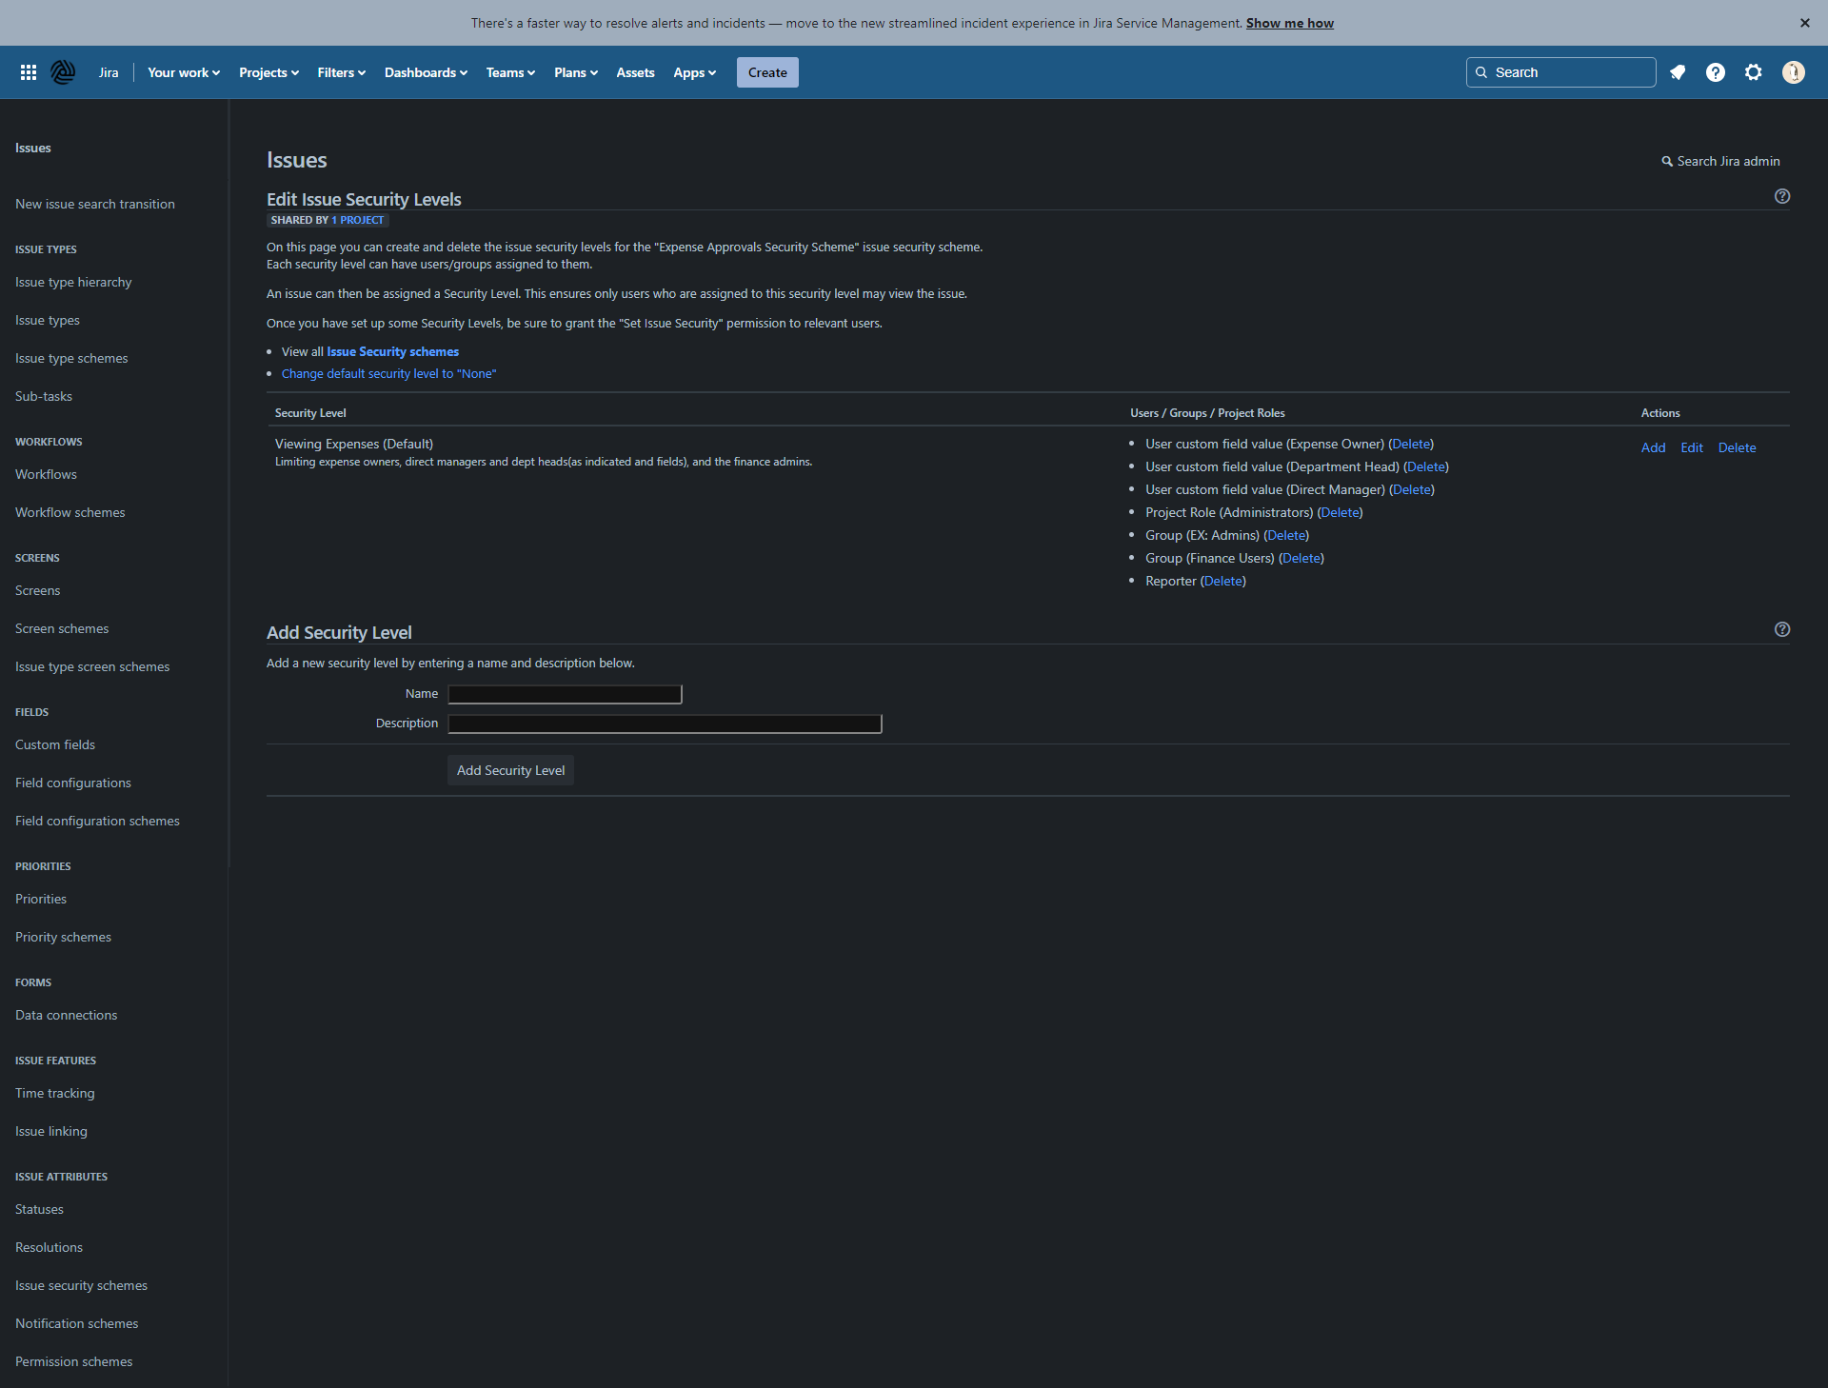Click the Show me how link

(1289, 23)
